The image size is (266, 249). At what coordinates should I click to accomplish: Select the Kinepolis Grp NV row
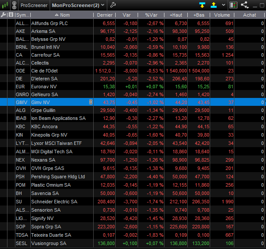[132, 135]
